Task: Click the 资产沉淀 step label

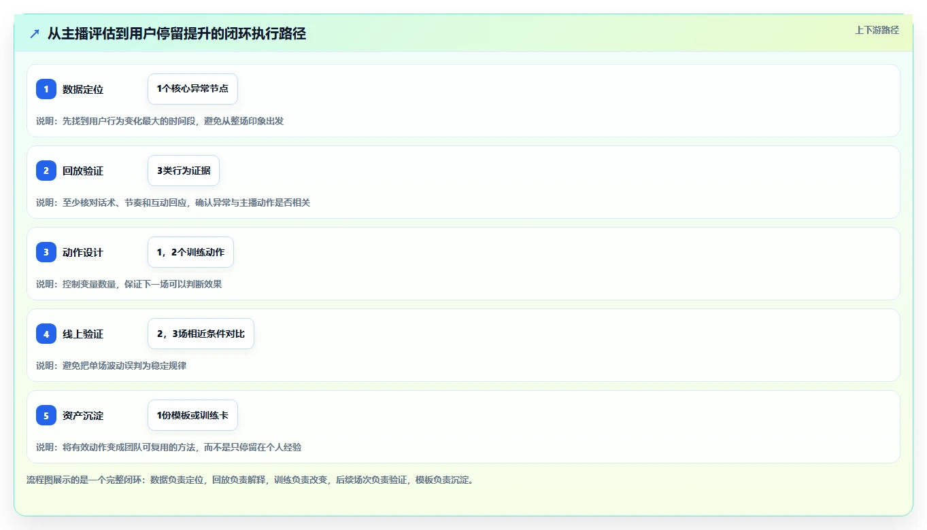Action: 83,415
